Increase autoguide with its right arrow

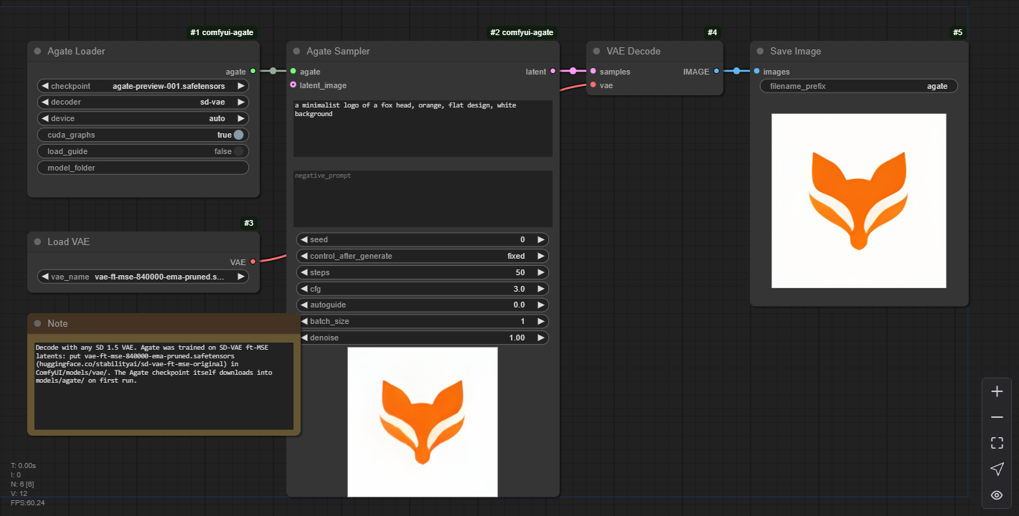click(541, 305)
